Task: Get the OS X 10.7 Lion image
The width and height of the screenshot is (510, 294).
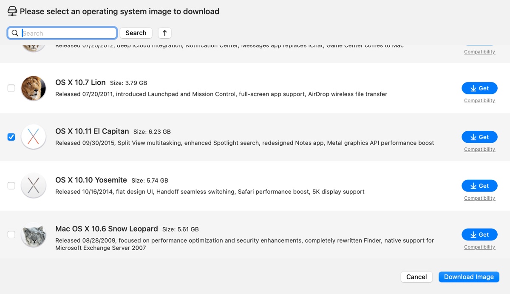Action: [479, 88]
